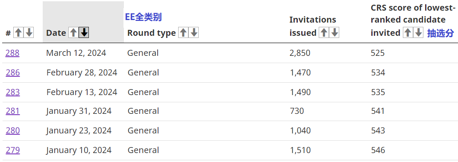
Task: Sort the # column descending
Action: 29,33
